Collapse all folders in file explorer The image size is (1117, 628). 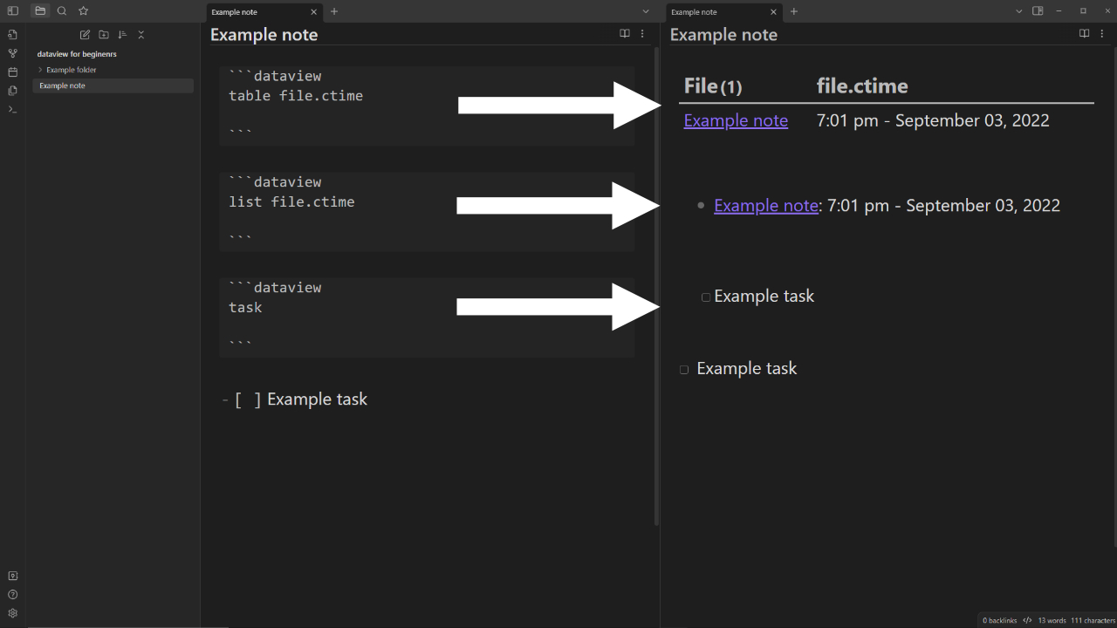(141, 34)
